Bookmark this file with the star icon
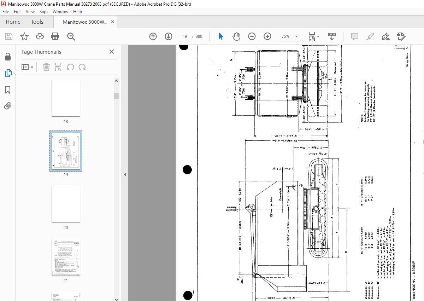 coord(24,36)
